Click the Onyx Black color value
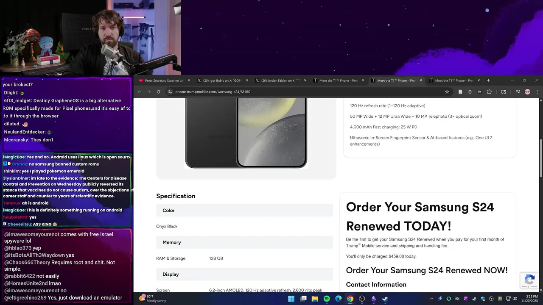The height and width of the screenshot is (305, 543). pyautogui.click(x=167, y=226)
